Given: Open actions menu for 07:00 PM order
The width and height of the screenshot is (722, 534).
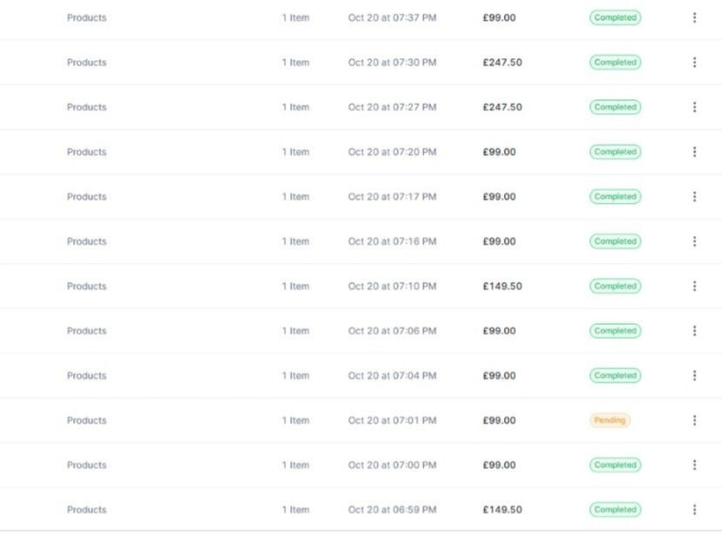Looking at the screenshot, I should click(x=694, y=465).
